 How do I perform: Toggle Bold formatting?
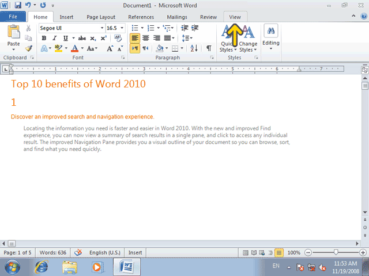click(44, 39)
